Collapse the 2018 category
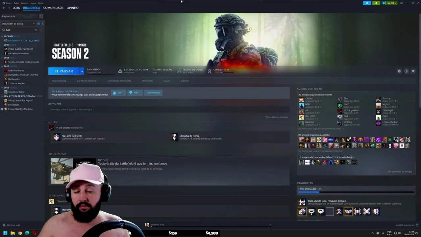This screenshot has width=421, height=237. [2, 58]
